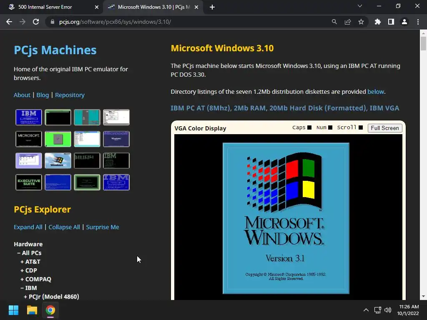Open the About link
427x320 pixels.
click(22, 95)
